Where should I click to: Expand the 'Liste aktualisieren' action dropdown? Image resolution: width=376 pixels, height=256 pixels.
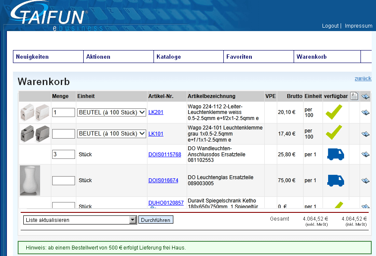tap(133, 220)
